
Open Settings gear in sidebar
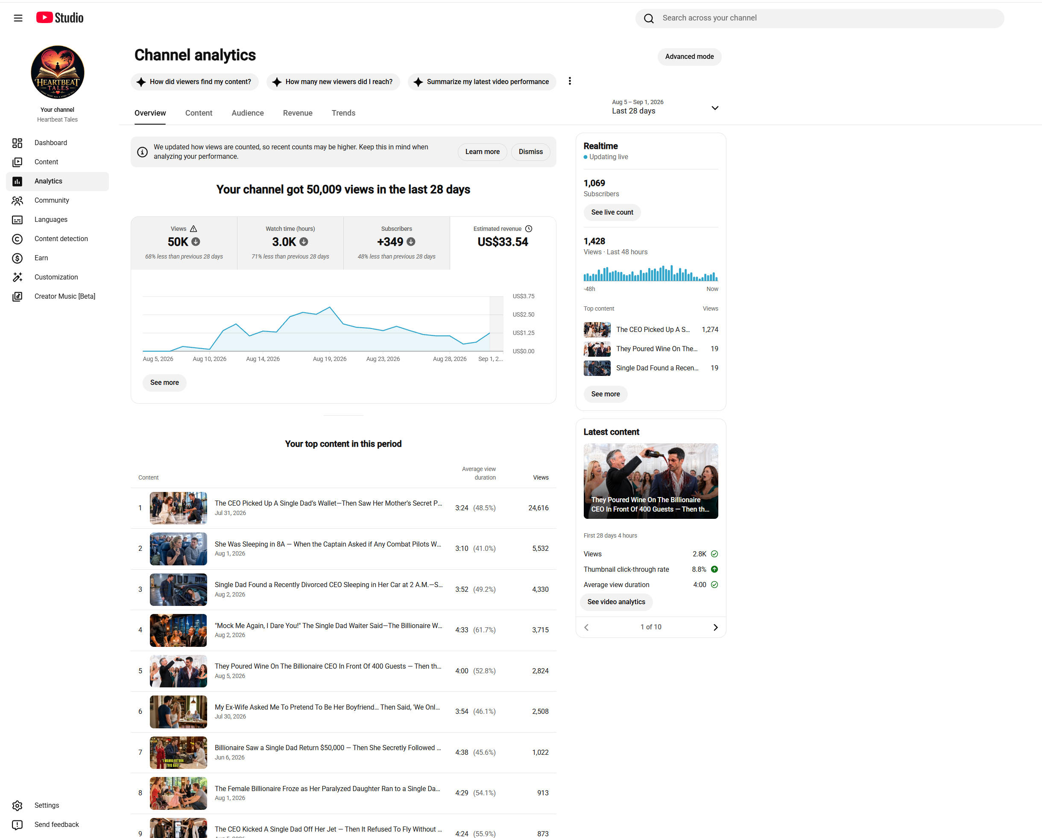point(18,806)
